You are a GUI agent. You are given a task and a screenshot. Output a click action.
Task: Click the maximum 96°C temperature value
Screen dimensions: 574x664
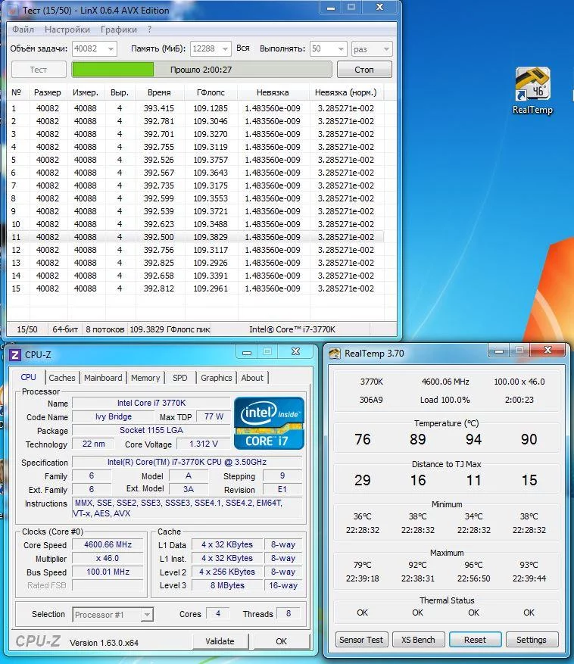coord(473,565)
